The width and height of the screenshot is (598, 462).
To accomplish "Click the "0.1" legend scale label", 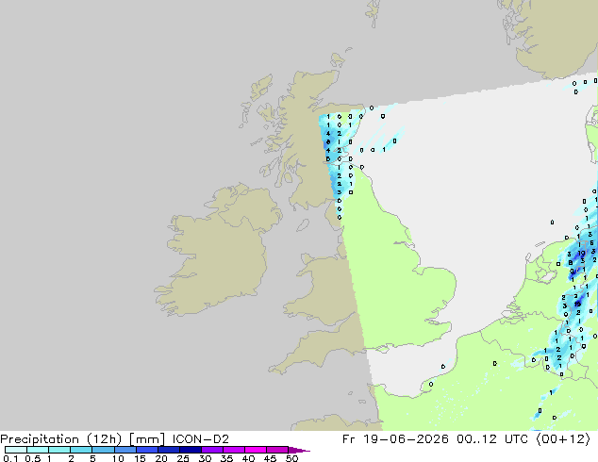I will (x=10, y=458).
